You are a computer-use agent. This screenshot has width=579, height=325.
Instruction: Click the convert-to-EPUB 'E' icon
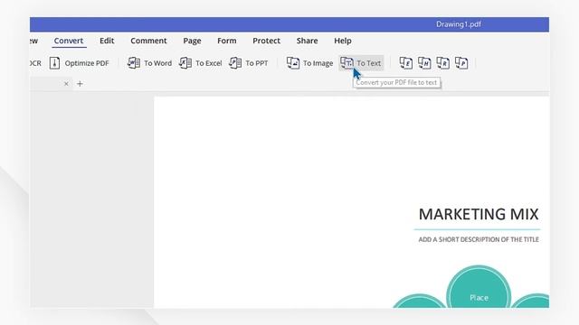click(x=406, y=63)
